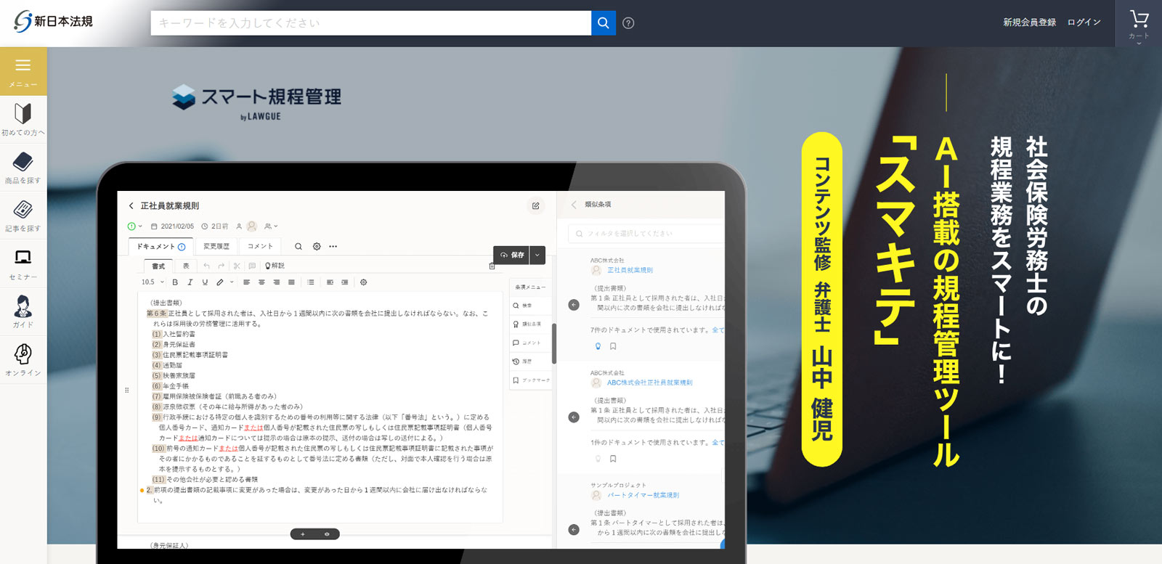Select the 表 toolbar tab

click(186, 266)
